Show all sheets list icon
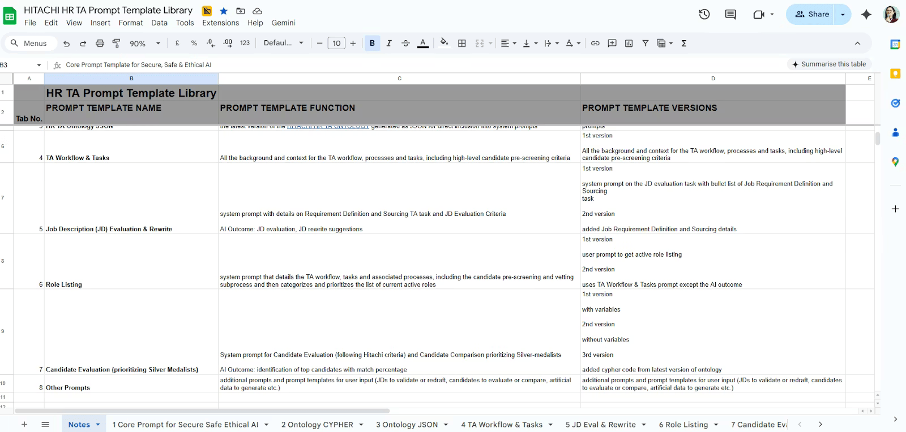 [x=45, y=424]
